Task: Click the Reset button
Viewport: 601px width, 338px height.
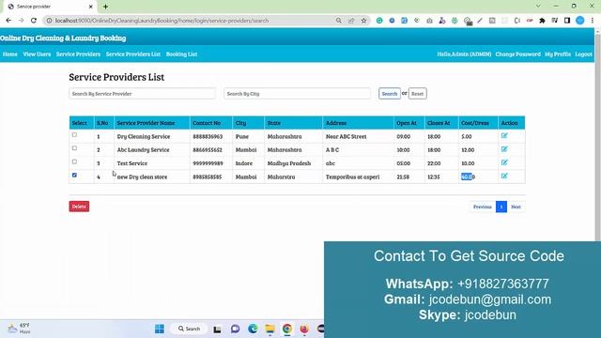Action: tap(417, 94)
